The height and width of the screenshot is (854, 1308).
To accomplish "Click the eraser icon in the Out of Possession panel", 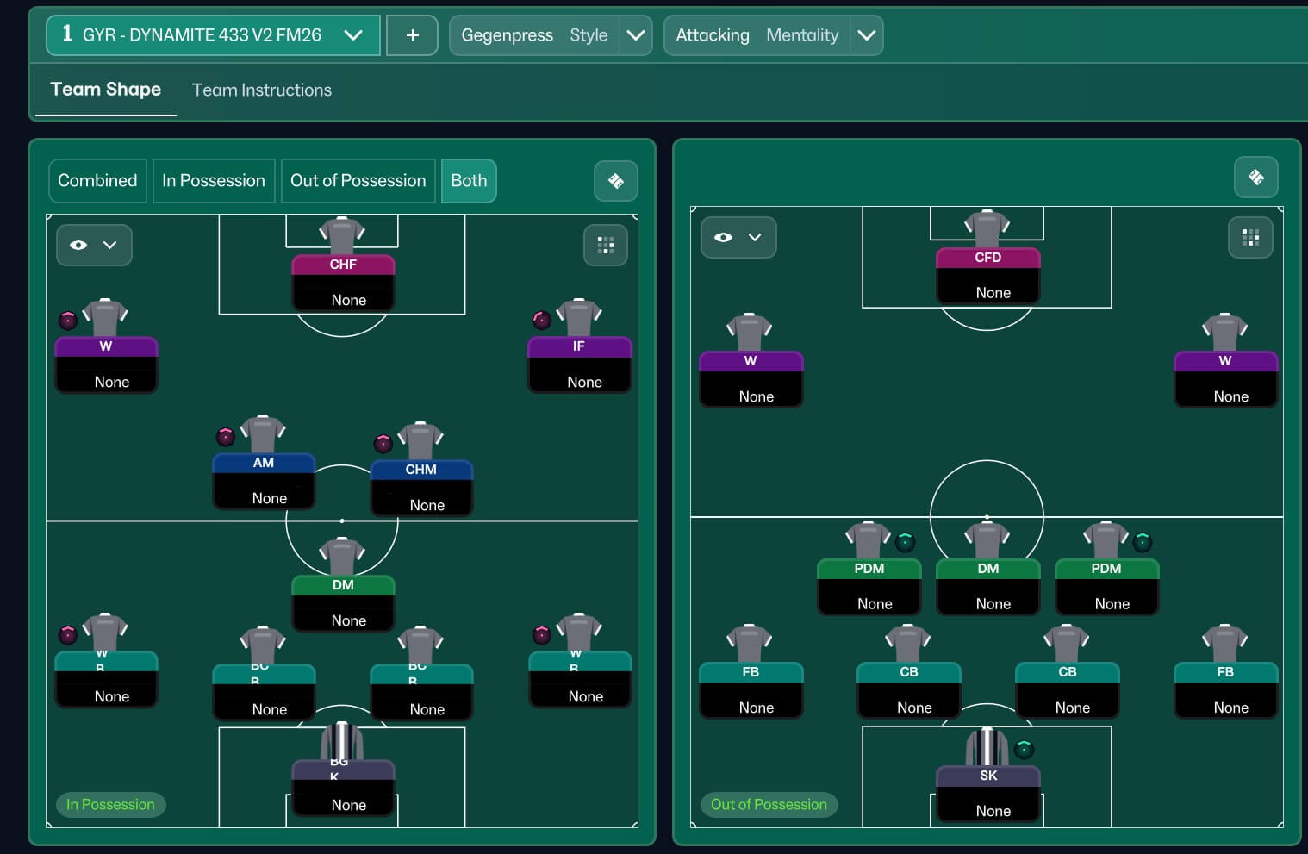I will pos(1255,178).
